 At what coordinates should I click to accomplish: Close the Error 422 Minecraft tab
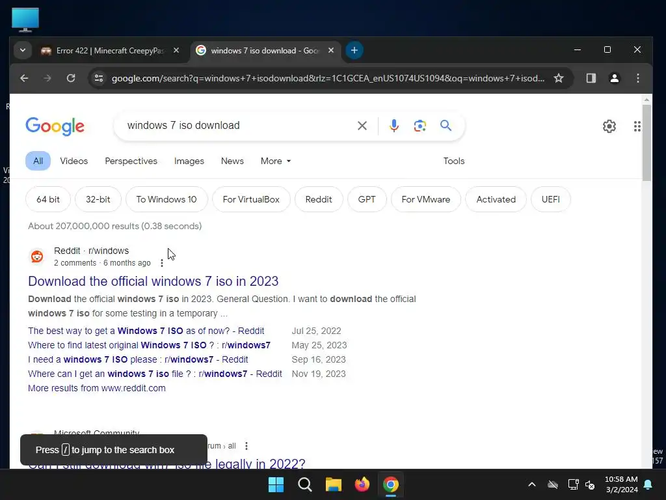tap(176, 50)
